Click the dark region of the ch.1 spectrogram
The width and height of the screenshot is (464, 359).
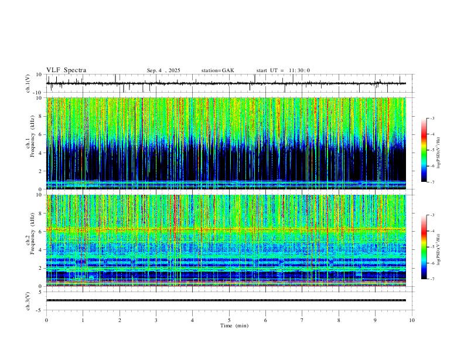pos(226,164)
